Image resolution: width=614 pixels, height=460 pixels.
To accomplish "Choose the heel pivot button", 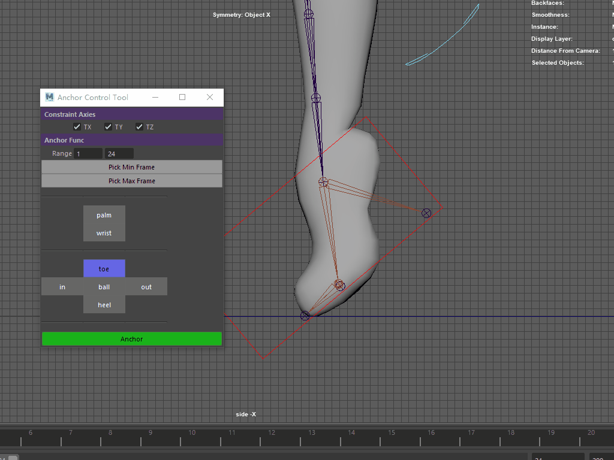I will (x=104, y=305).
